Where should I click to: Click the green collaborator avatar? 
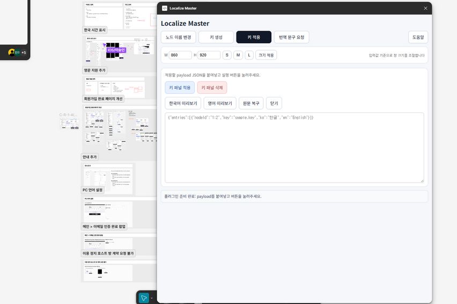pyautogui.click(x=17, y=52)
